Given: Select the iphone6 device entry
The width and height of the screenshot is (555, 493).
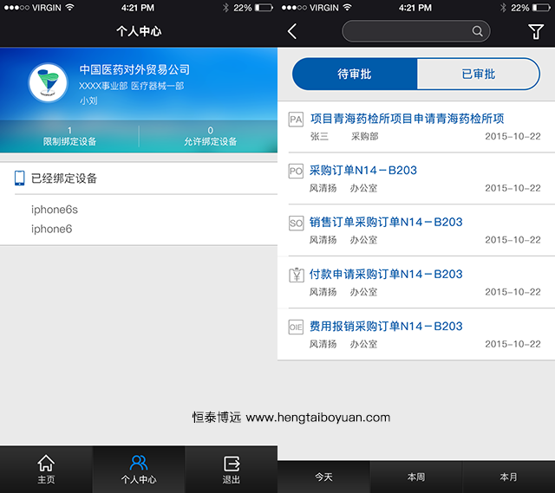Looking at the screenshot, I should [x=52, y=229].
